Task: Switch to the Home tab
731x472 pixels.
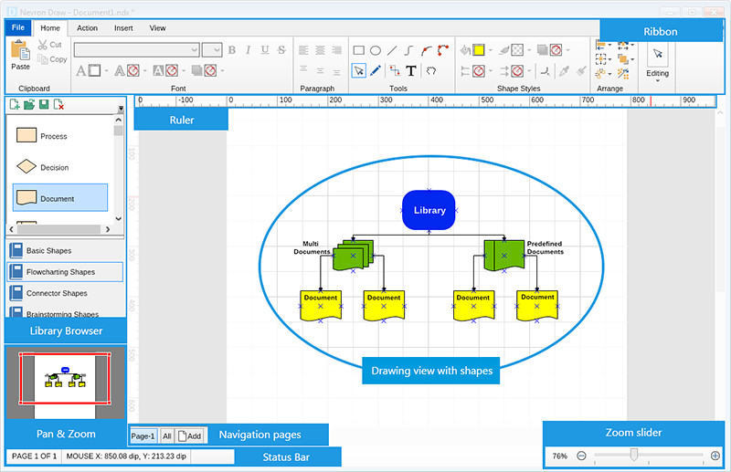Action: tap(50, 28)
